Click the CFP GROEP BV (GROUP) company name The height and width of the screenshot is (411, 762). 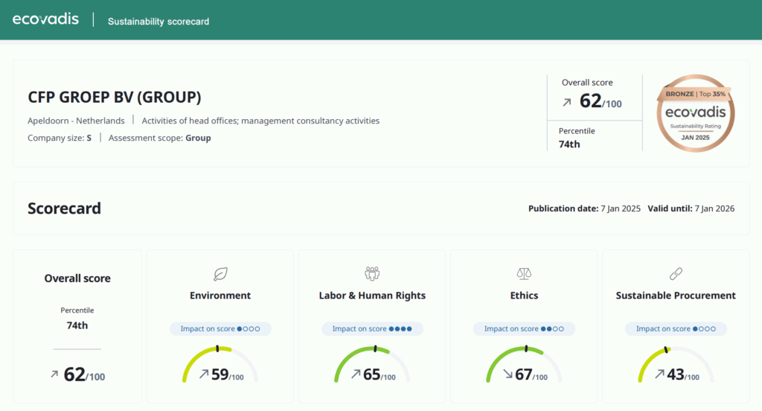pyautogui.click(x=114, y=98)
